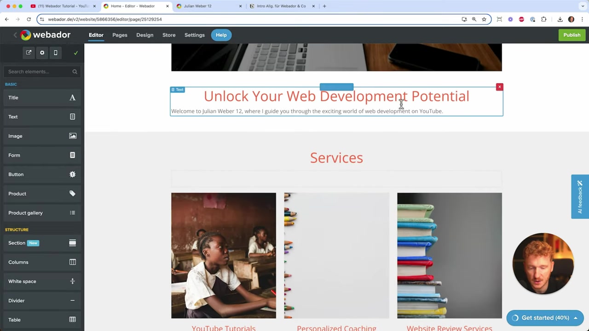Publish the website

point(572,35)
